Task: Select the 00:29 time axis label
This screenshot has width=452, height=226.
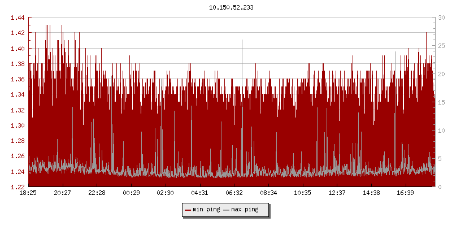Action: coord(131,193)
